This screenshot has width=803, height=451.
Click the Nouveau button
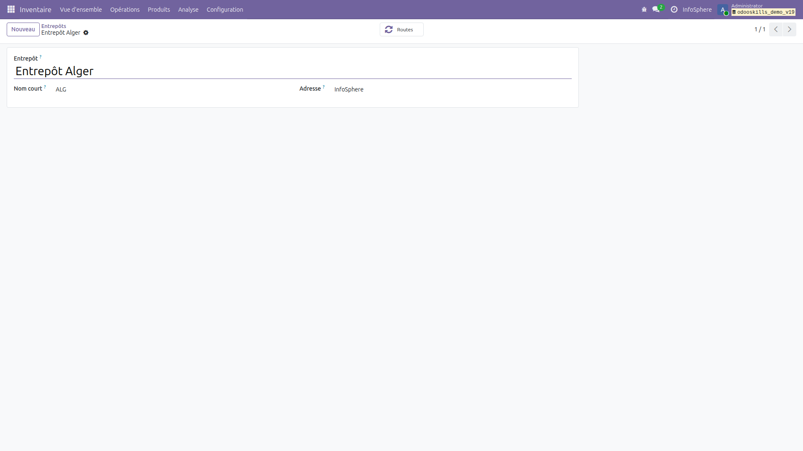coord(23,29)
